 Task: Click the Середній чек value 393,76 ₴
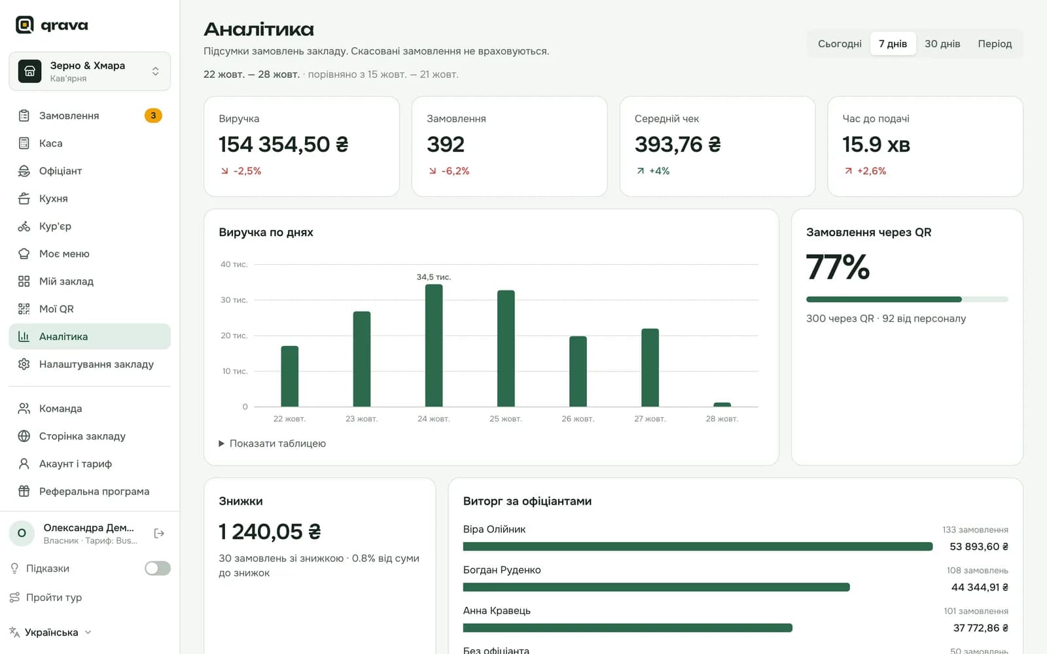(678, 145)
